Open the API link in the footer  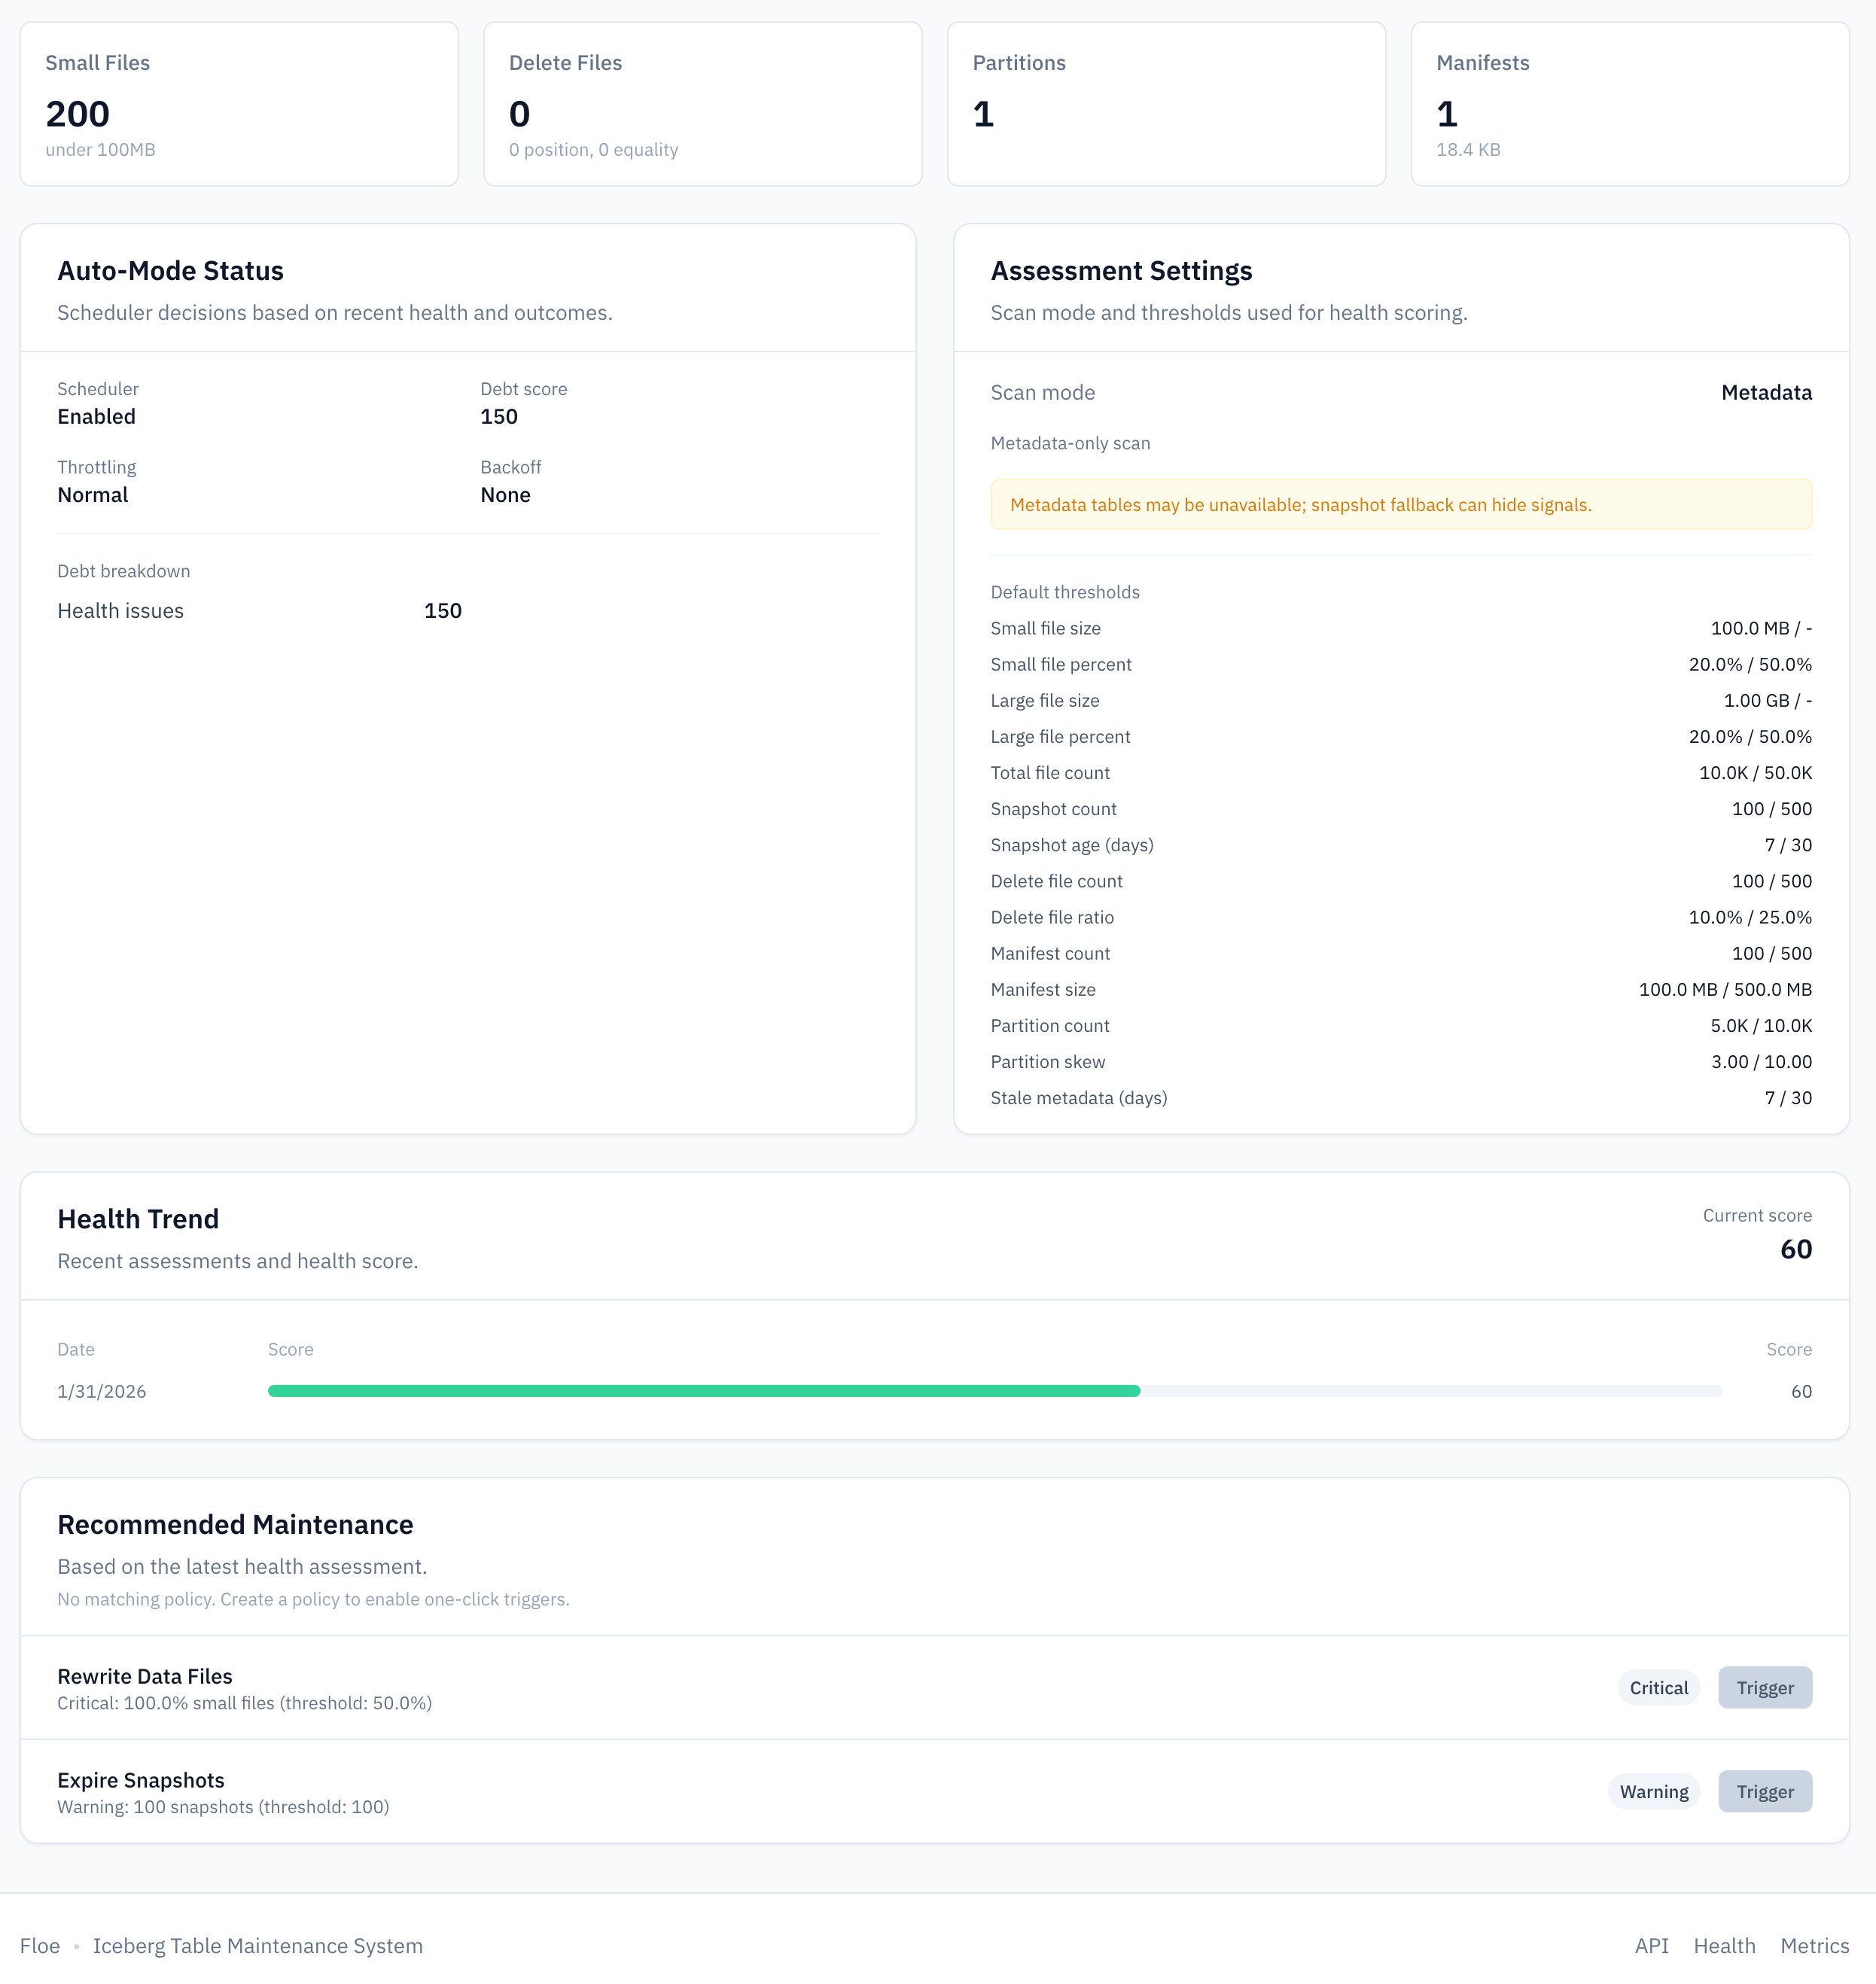(1650, 1946)
